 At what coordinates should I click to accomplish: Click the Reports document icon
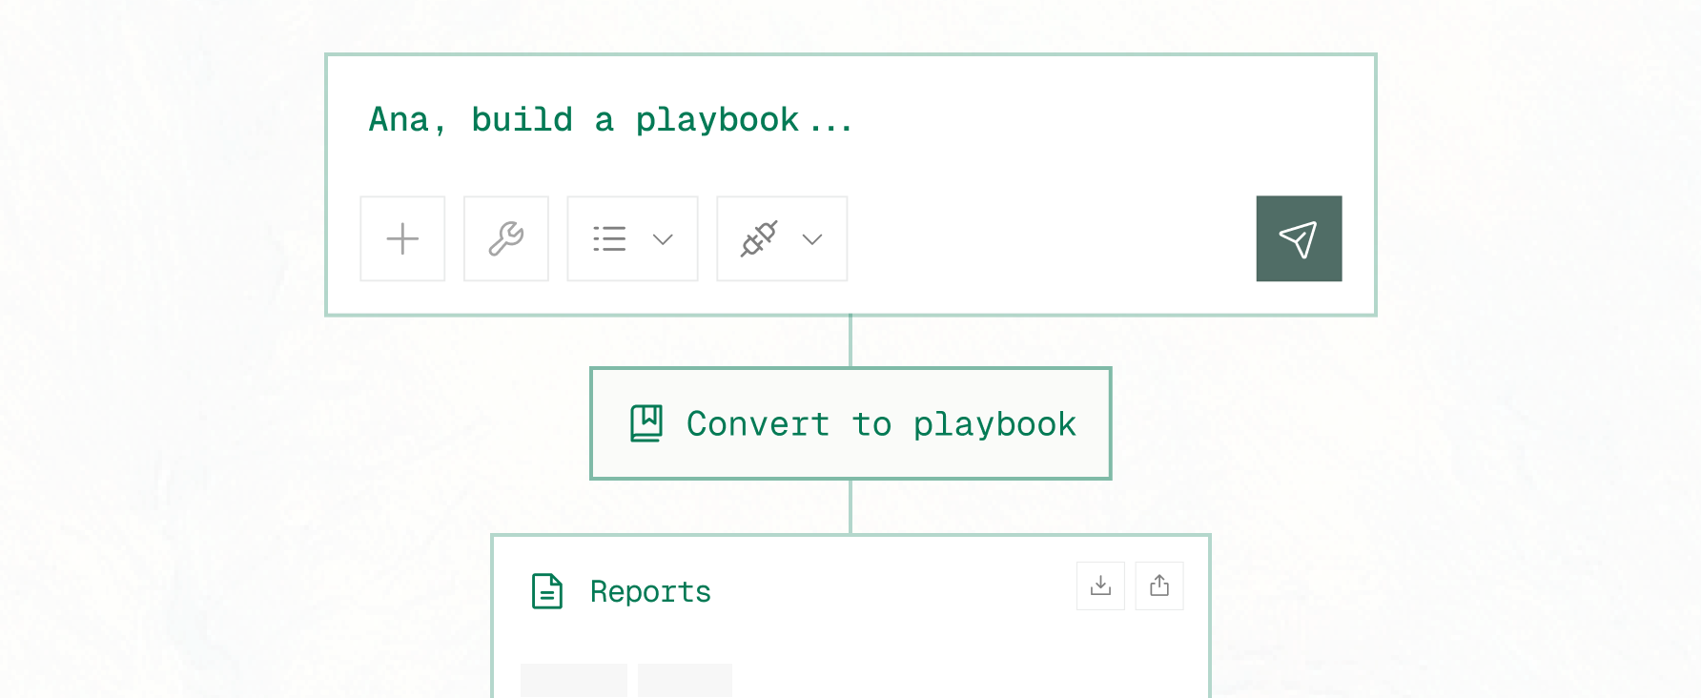547,591
